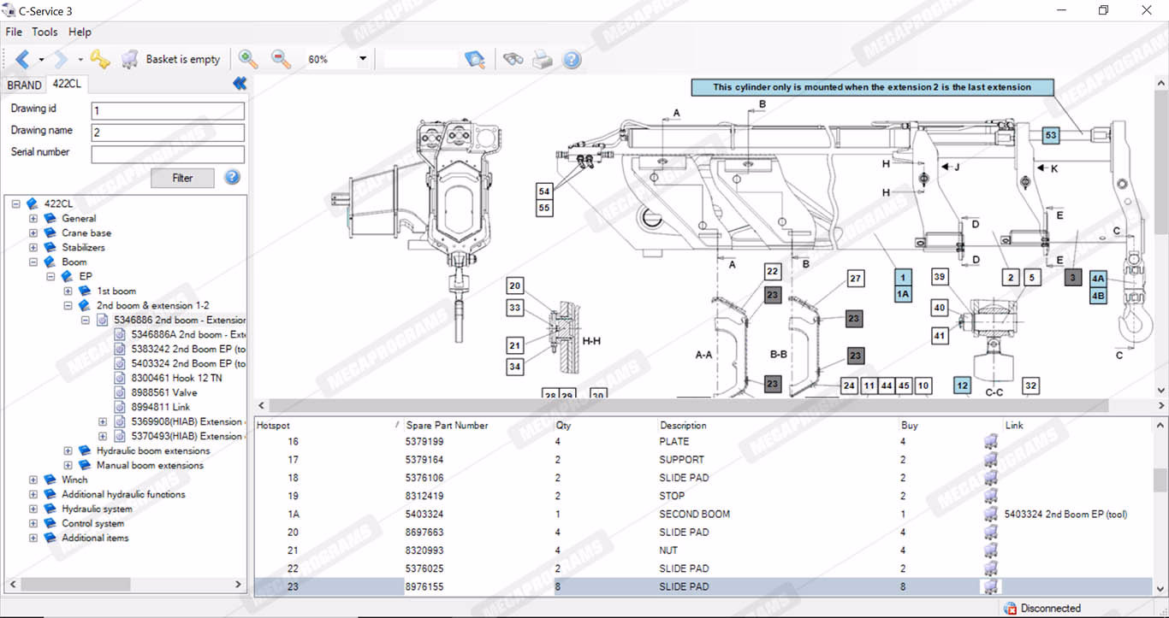This screenshot has height=618, width=1169.
Task: Click the key icon in toolbar
Action: pos(100,59)
